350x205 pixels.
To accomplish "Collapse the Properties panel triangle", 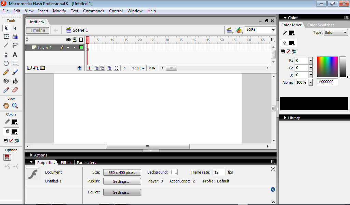I will click(x=31, y=162).
